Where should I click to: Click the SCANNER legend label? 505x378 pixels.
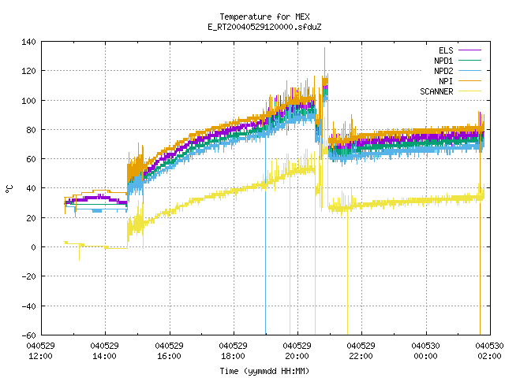click(x=436, y=91)
